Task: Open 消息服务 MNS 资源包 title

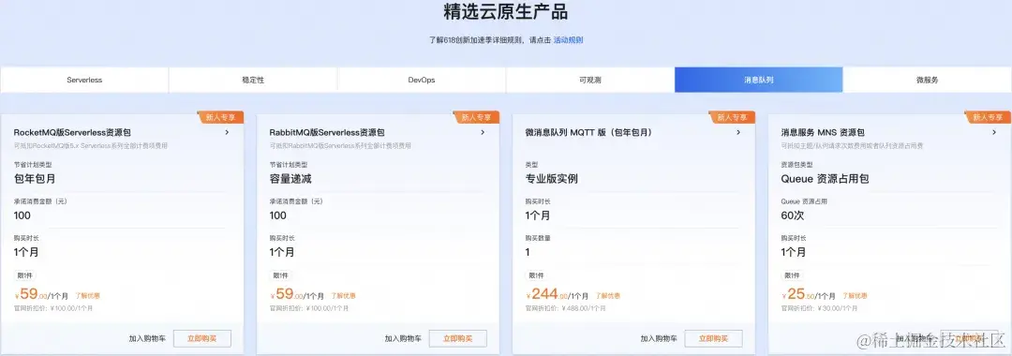Action: [823, 132]
